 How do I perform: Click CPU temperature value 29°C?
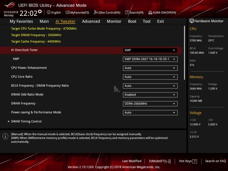coord(211,40)
